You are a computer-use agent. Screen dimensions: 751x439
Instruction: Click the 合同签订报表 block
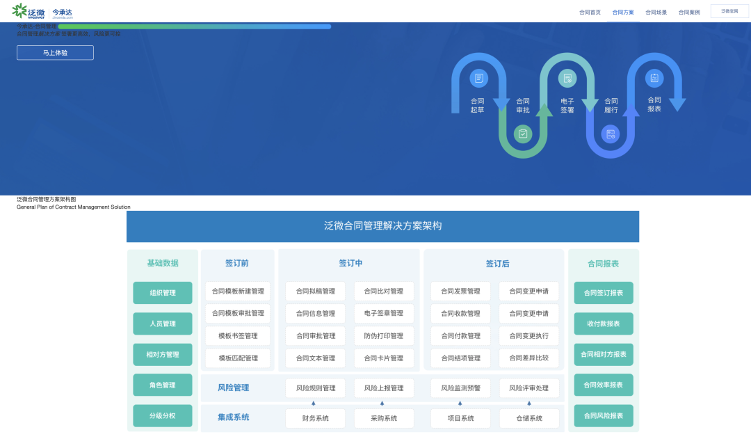click(604, 293)
